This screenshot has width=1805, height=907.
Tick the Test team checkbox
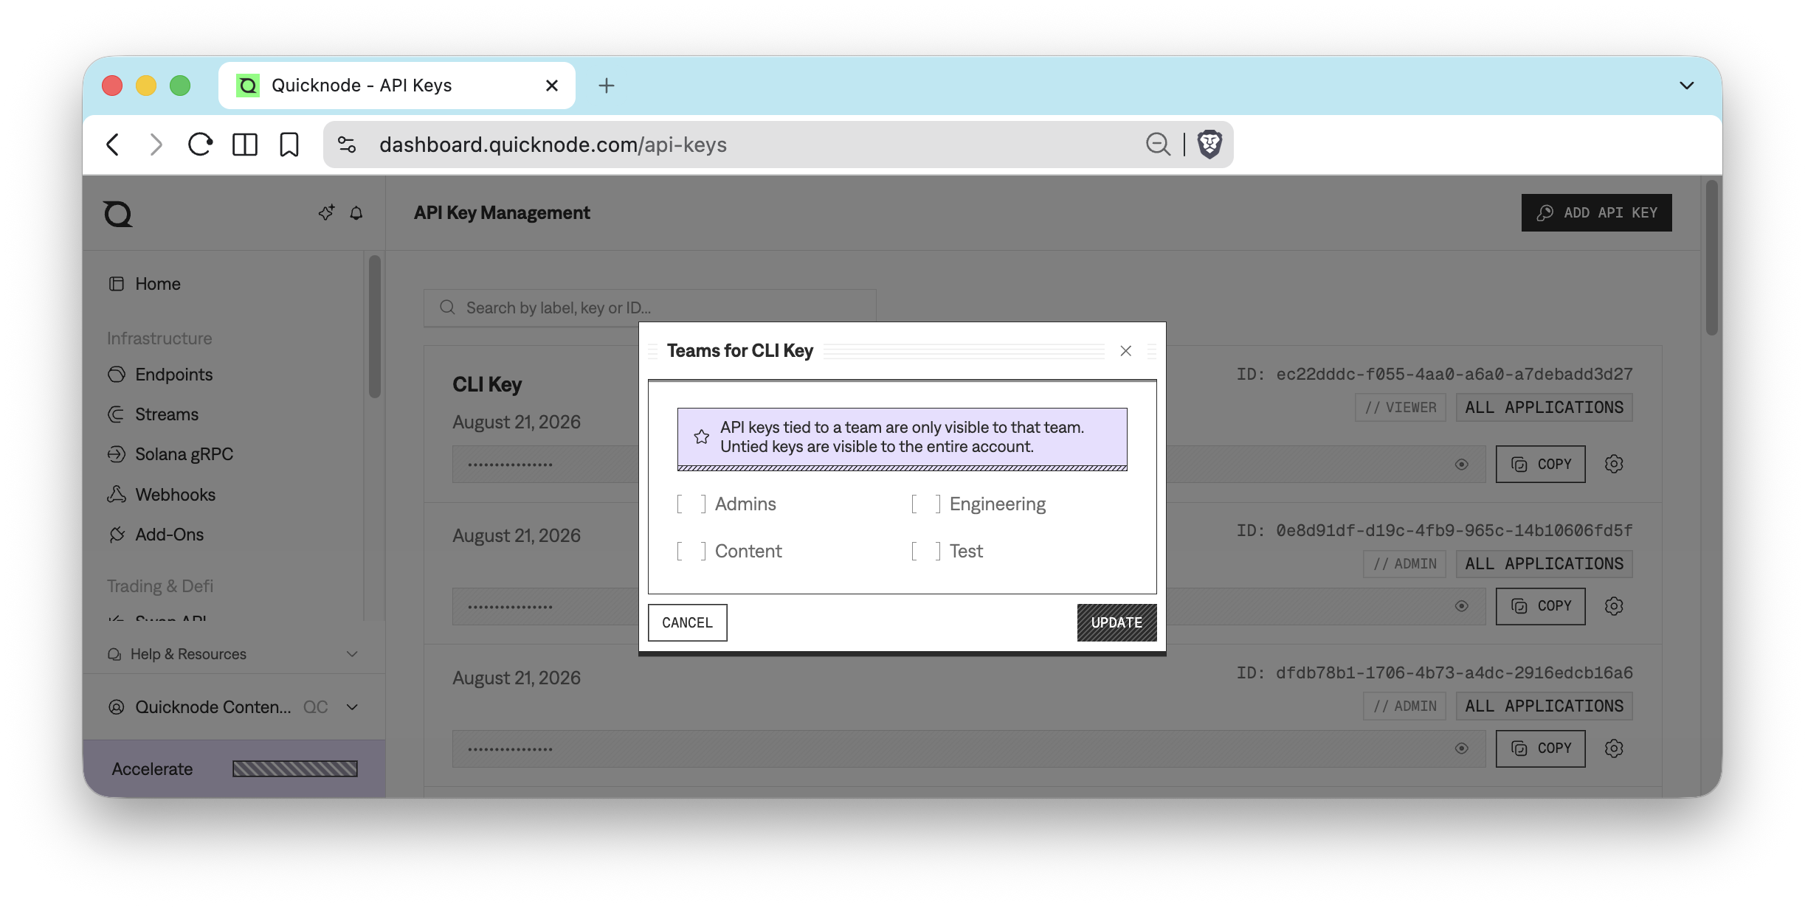(926, 552)
